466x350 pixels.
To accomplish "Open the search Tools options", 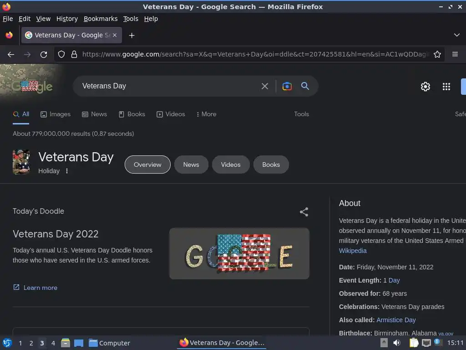I will click(x=301, y=114).
